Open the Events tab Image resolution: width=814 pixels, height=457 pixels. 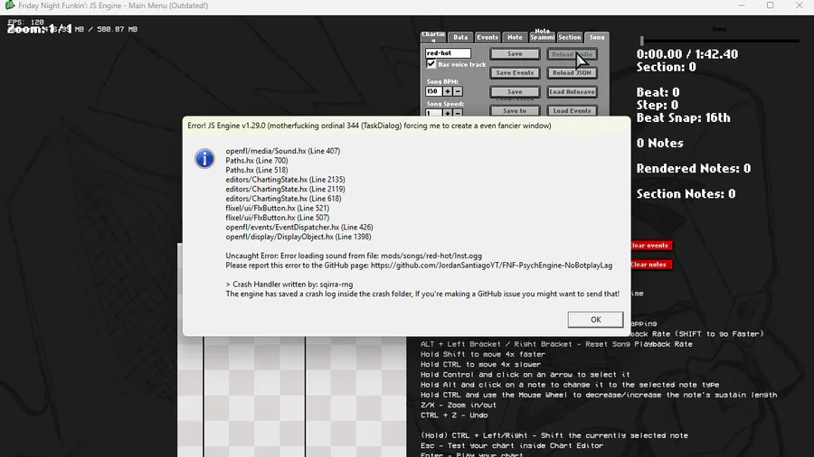click(487, 37)
